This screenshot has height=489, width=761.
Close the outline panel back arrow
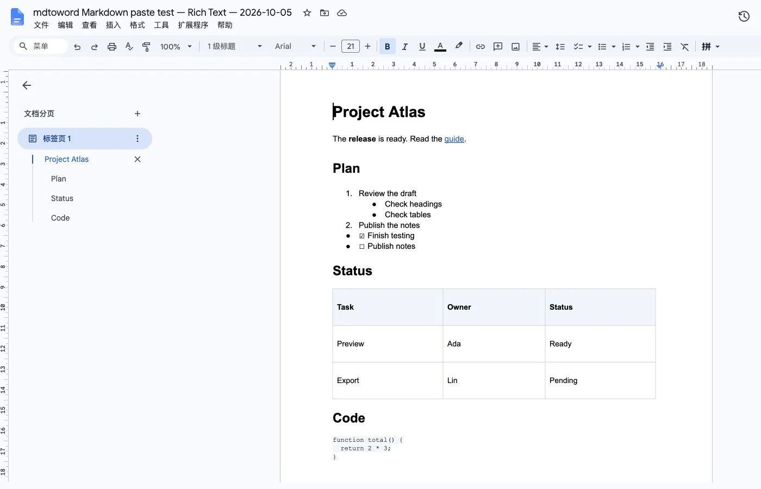(x=27, y=85)
